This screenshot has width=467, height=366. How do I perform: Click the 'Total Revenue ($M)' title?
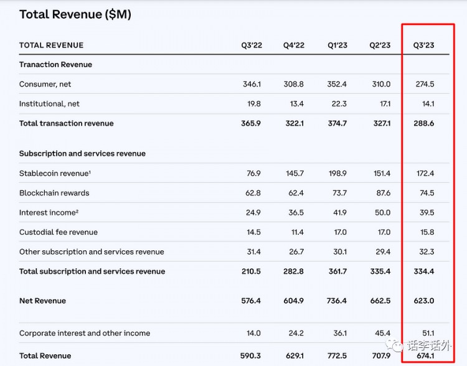pyautogui.click(x=75, y=14)
